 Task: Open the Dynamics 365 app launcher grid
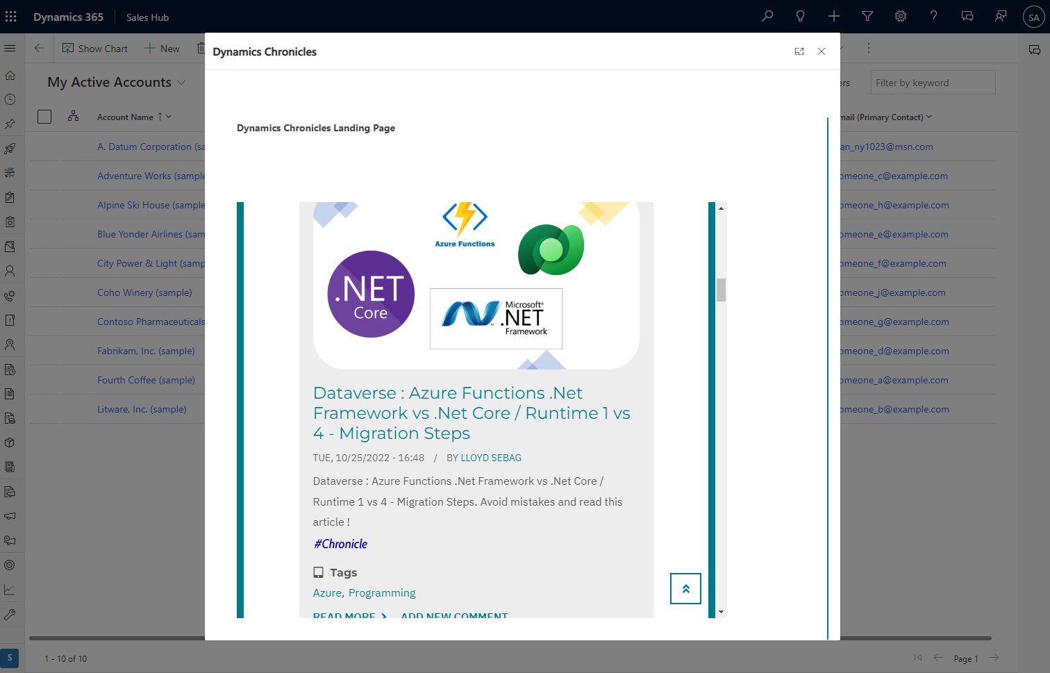point(11,17)
